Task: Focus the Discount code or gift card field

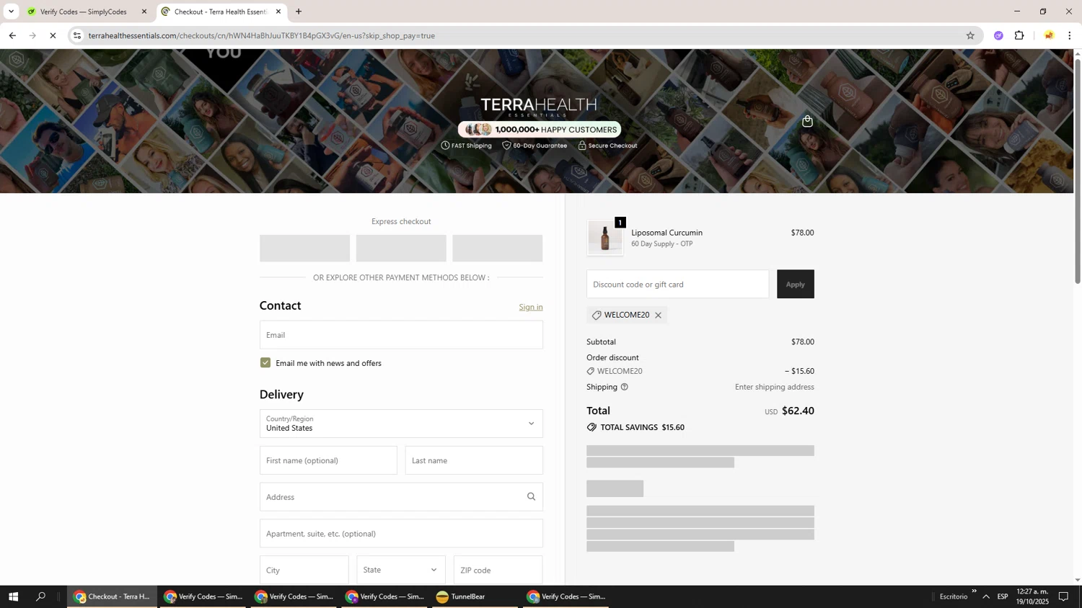Action: pyautogui.click(x=678, y=284)
